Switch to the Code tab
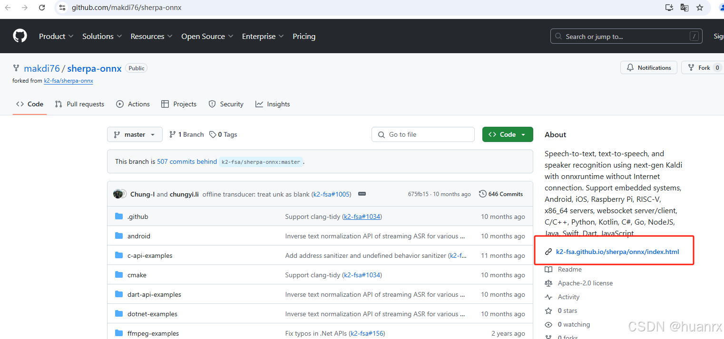 29,104
